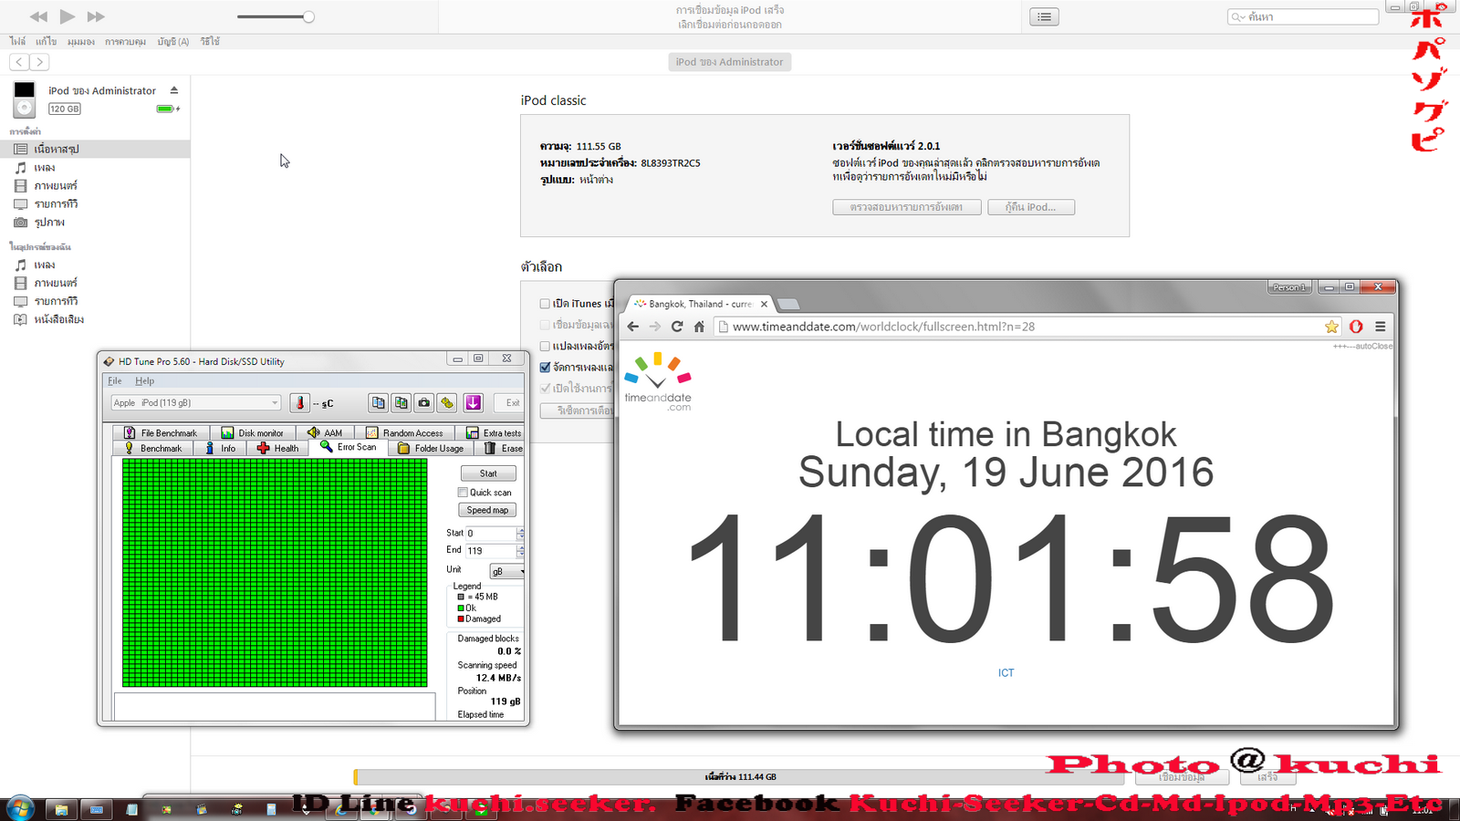Screen dimensions: 1460x821
Task: Switch to the Info tab
Action: point(220,449)
